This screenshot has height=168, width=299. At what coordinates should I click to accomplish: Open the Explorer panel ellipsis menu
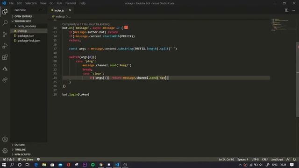tap(42, 10)
